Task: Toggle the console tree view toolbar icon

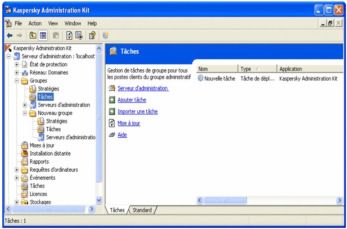Action: [x=44, y=35]
